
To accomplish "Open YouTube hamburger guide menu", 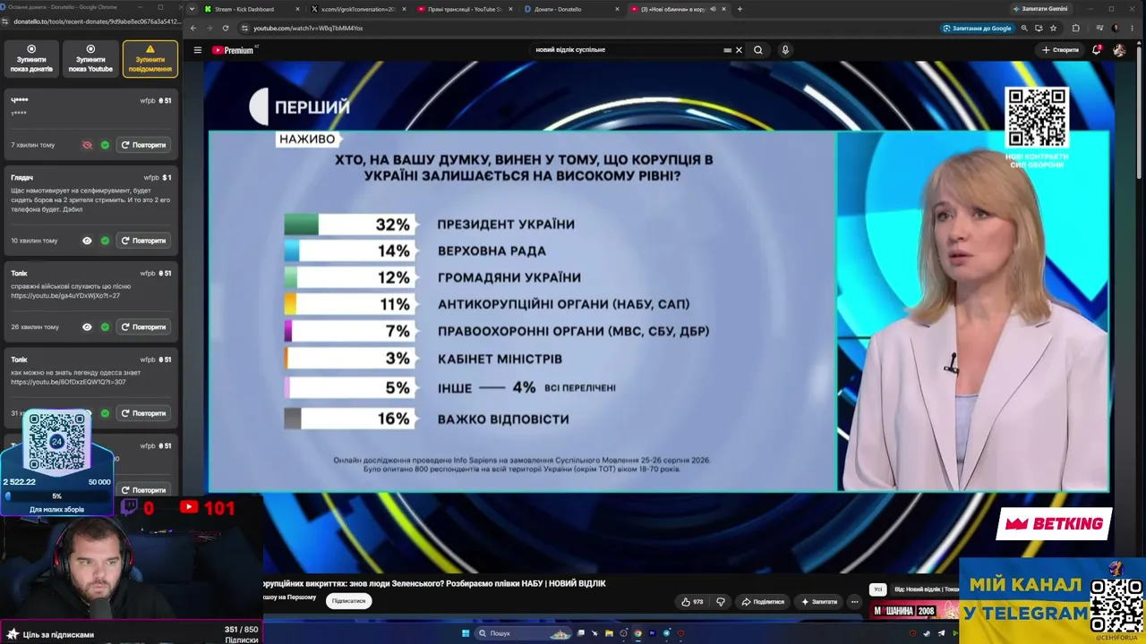I will point(198,50).
